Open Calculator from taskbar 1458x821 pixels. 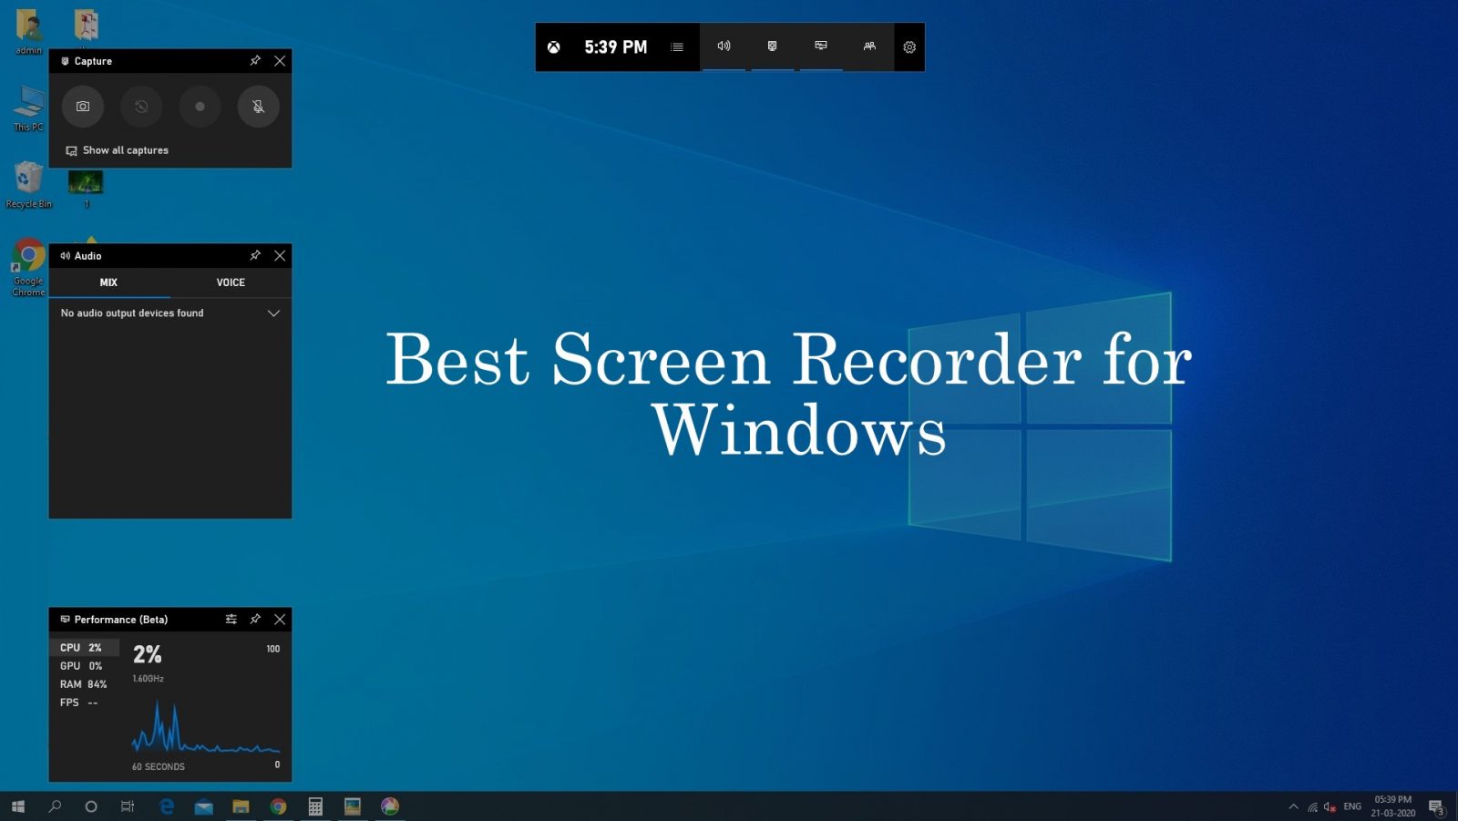click(x=315, y=806)
